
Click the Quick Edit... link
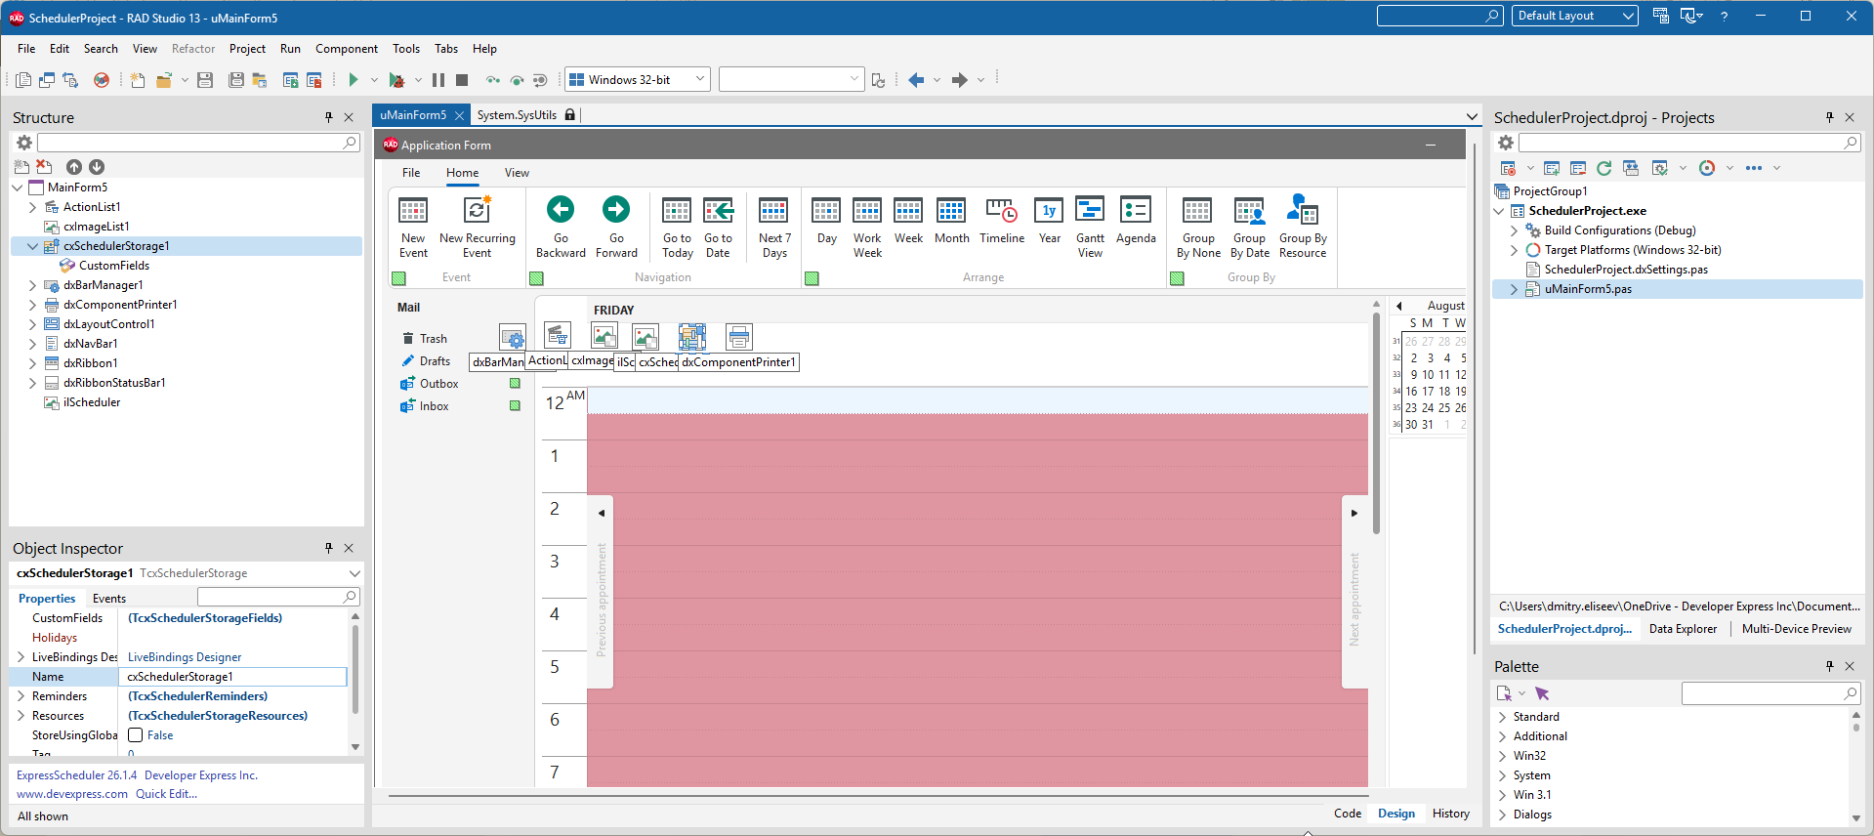[x=166, y=794]
